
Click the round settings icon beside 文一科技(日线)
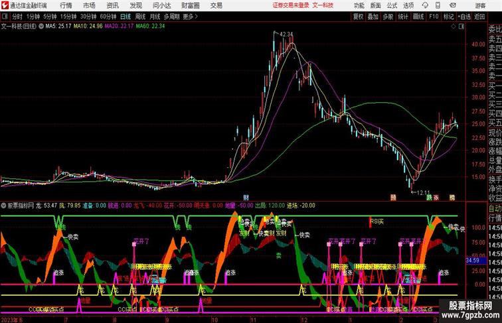click(41, 27)
